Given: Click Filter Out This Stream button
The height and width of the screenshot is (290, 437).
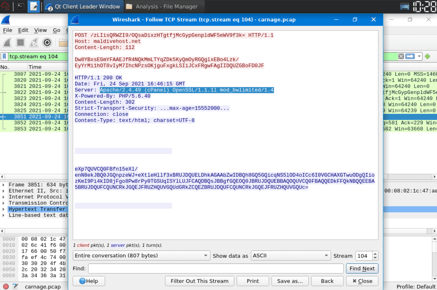Looking at the screenshot, I should [200, 281].
